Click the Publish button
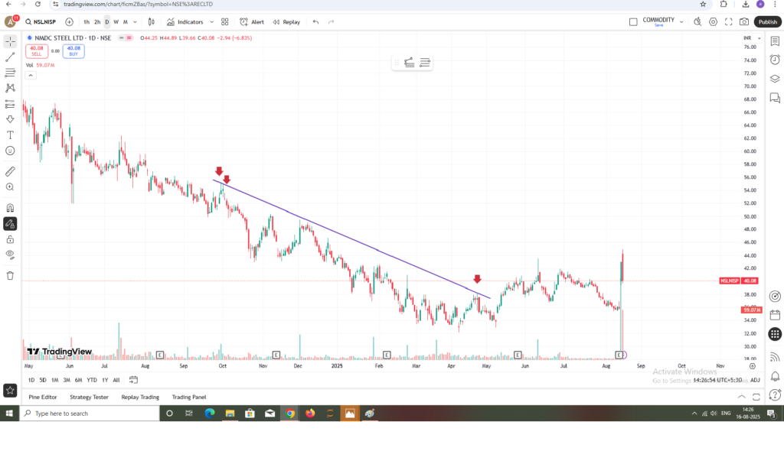Viewport: 784px width, 451px height. (x=767, y=22)
